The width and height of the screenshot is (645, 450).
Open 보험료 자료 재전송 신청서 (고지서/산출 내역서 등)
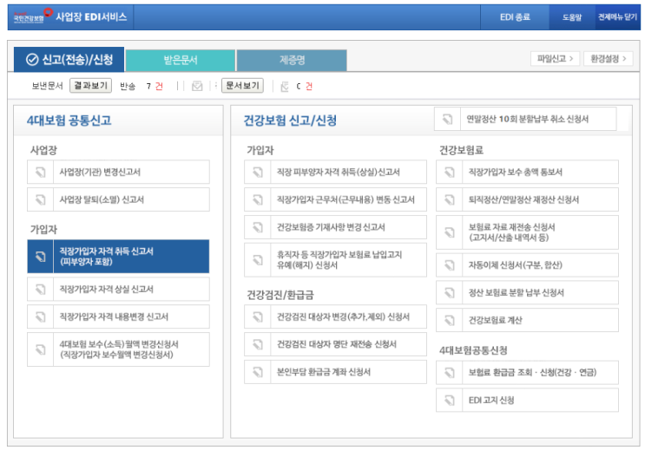(x=527, y=232)
